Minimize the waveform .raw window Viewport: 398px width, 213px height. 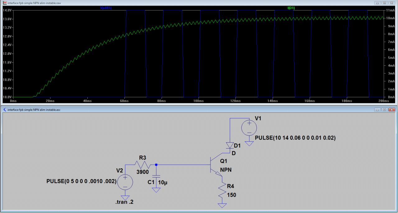click(x=378, y=2)
